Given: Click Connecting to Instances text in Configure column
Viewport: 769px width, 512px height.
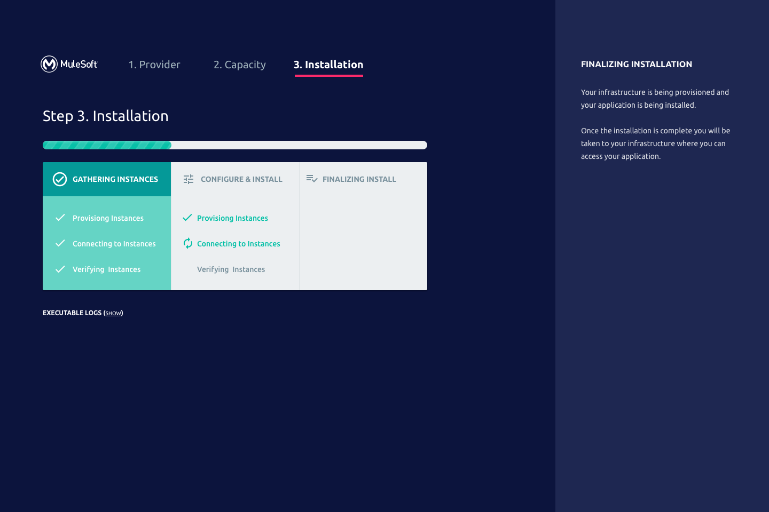Looking at the screenshot, I should [x=239, y=244].
